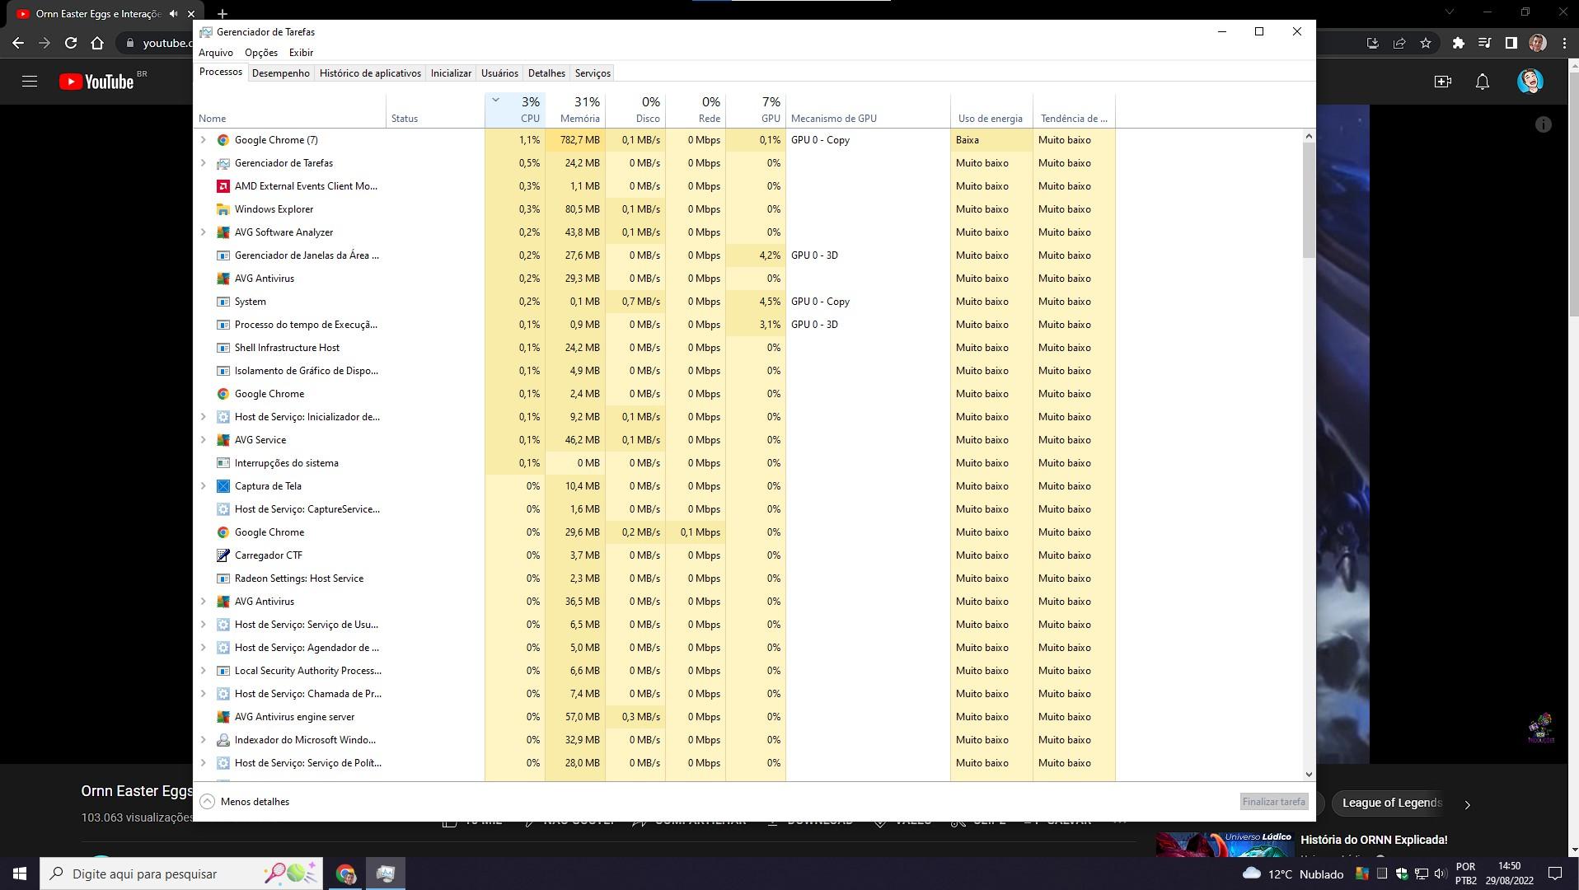Viewport: 1579px width, 890px height.
Task: Reload the Chrome page
Action: 71,43
